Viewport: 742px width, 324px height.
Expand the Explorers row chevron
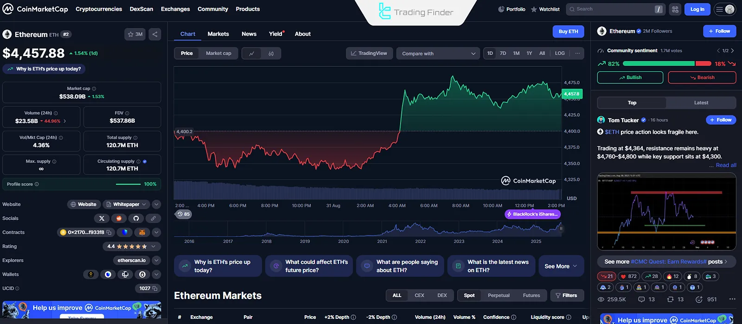tap(156, 261)
